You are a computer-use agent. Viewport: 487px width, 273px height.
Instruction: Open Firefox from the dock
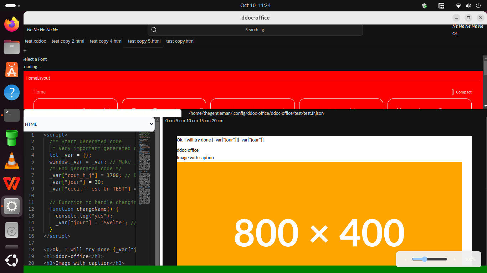(11, 24)
